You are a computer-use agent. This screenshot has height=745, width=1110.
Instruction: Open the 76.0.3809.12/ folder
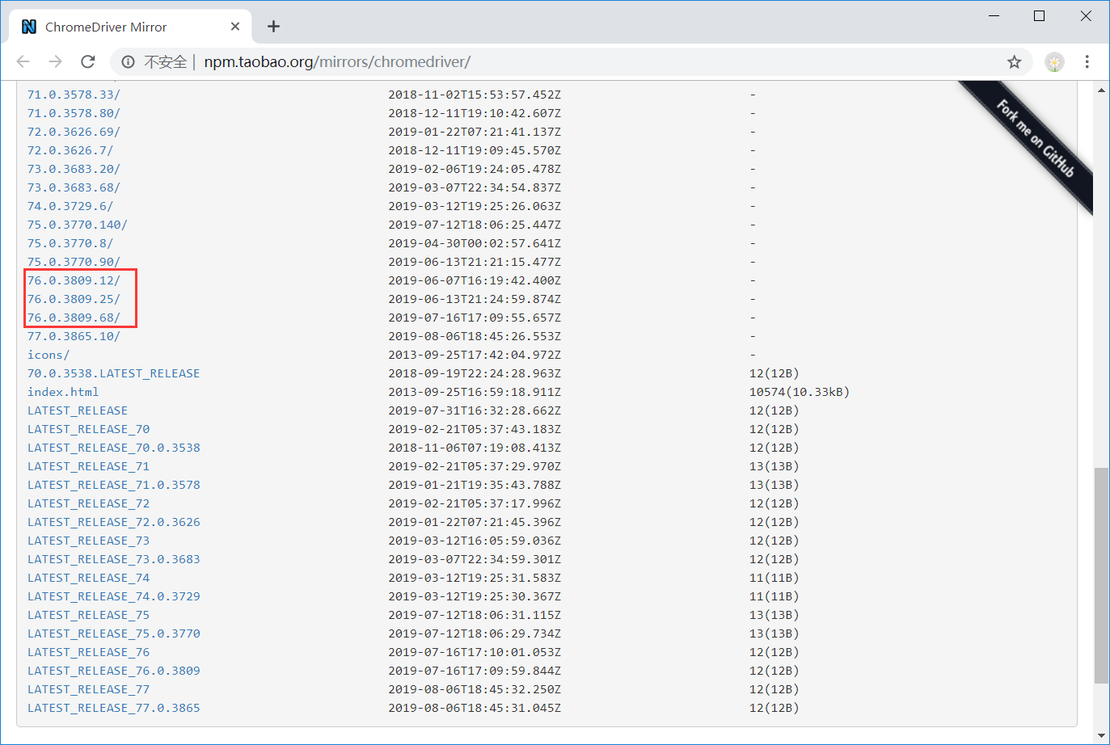tap(74, 280)
